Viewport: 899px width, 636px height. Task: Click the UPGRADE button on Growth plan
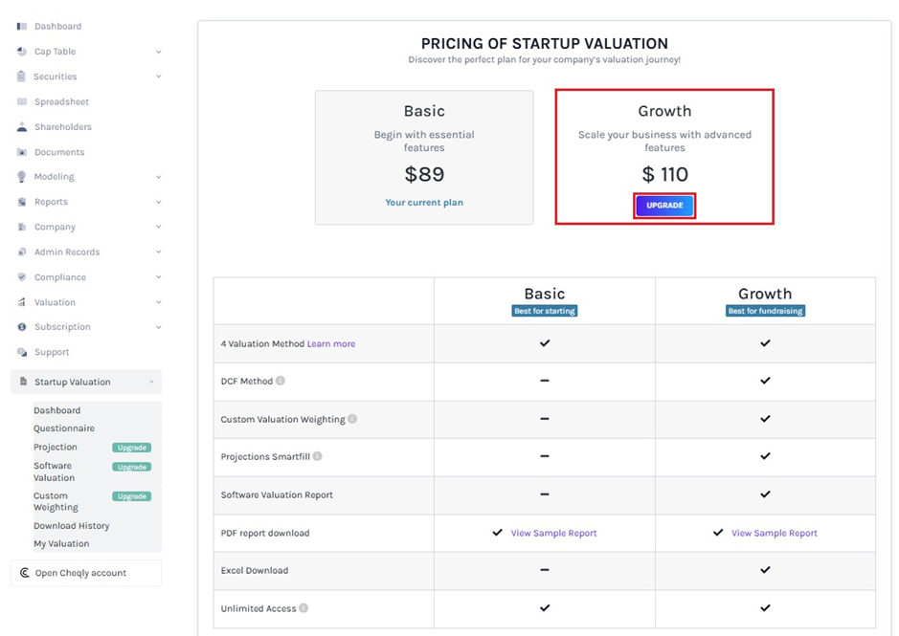664,206
